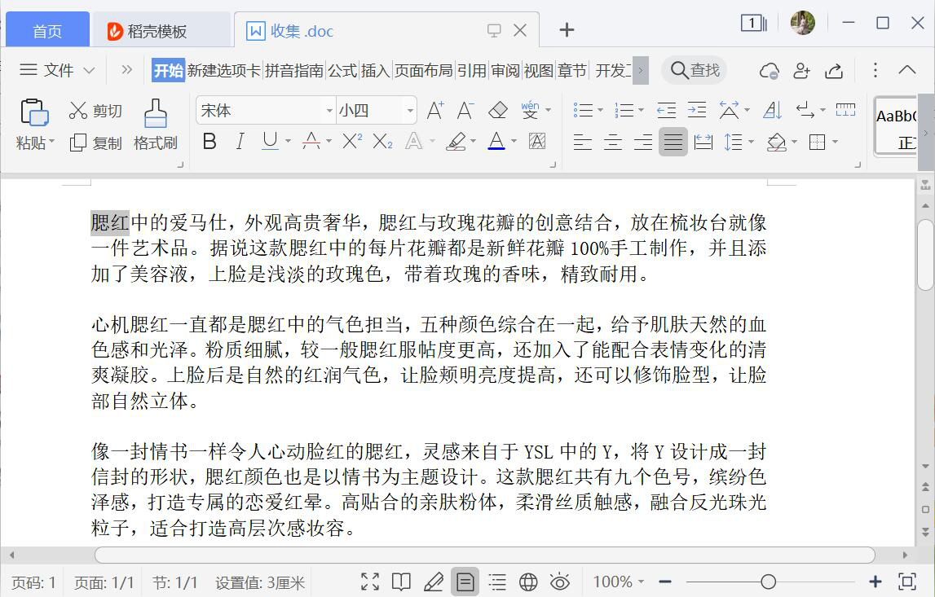Apply paragraph shading fill
The height and width of the screenshot is (597, 935).
(x=776, y=142)
